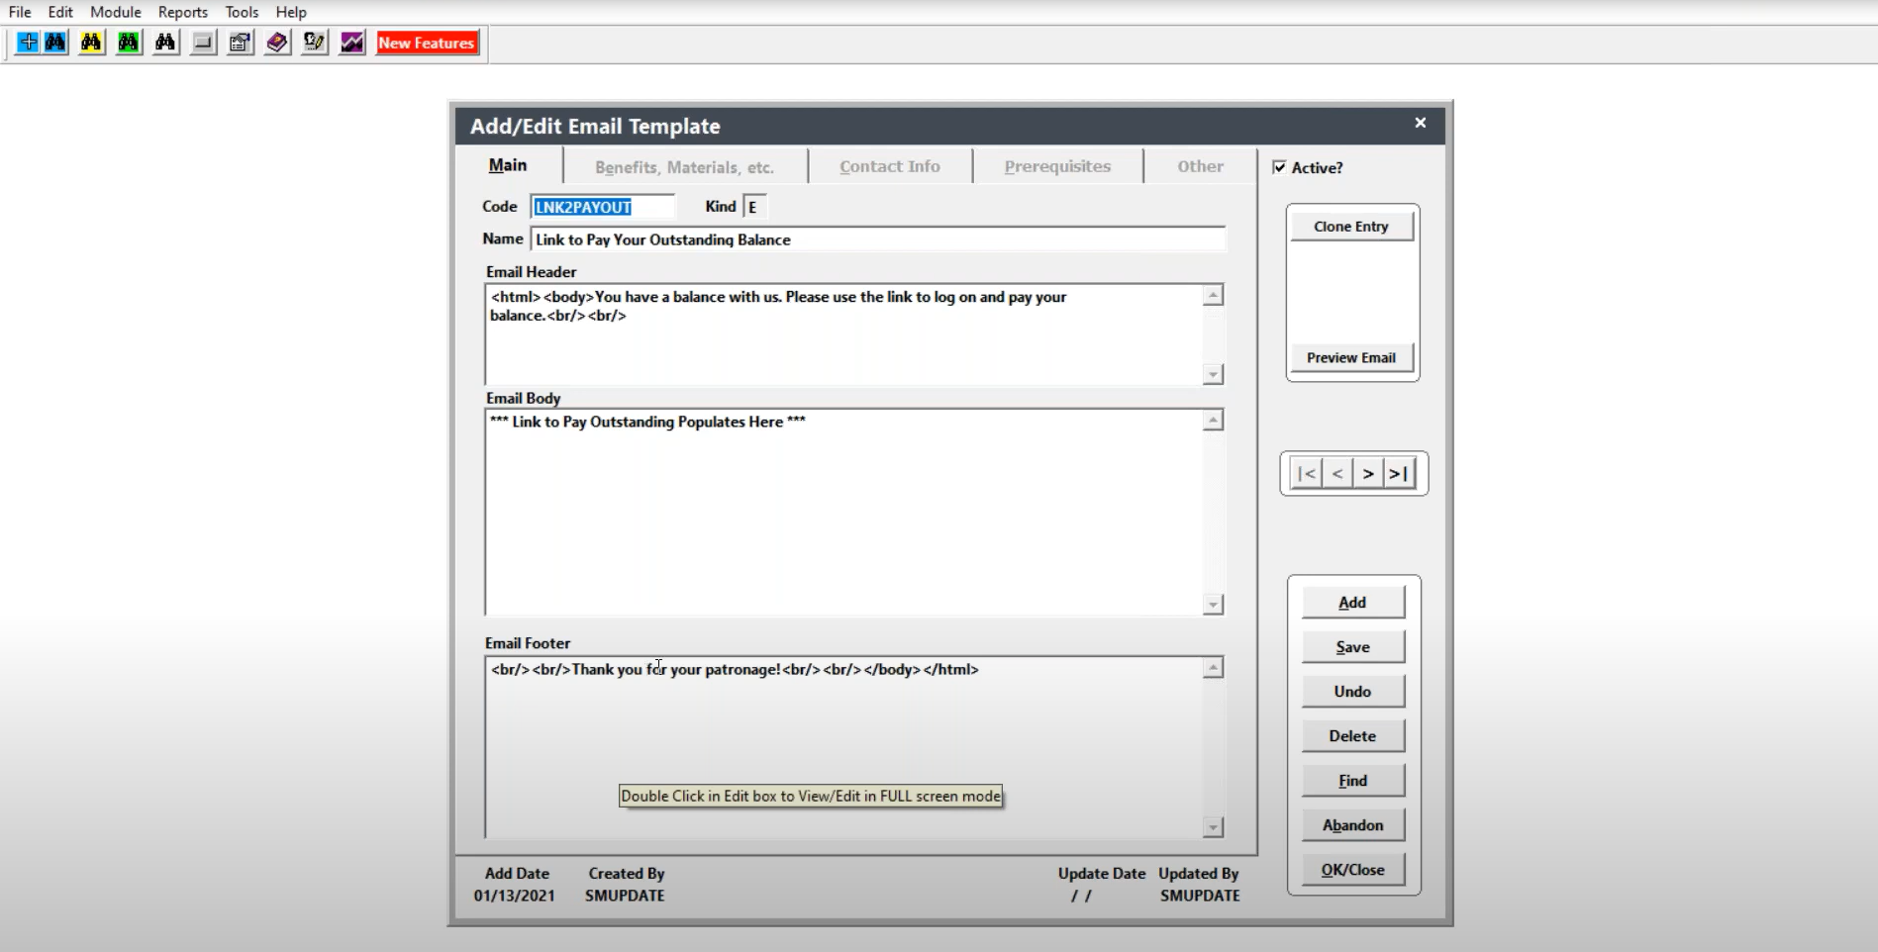Click the yellow binoculars search icon
The image size is (1878, 952).
(x=90, y=43)
